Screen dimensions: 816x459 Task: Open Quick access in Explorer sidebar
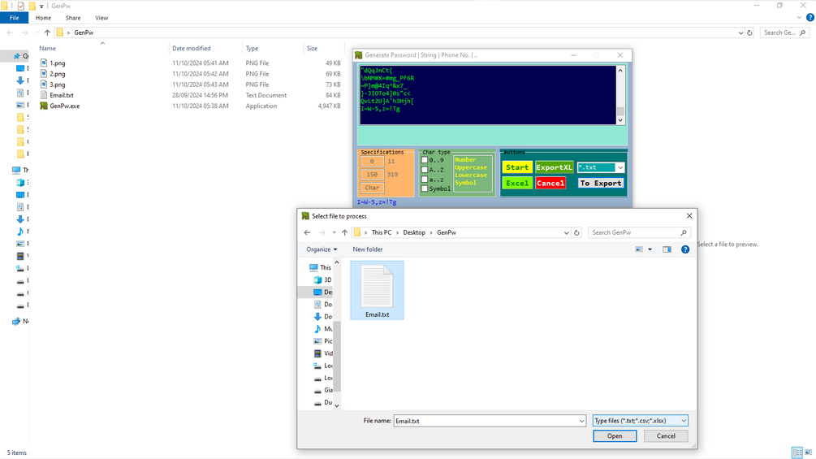[x=21, y=56]
